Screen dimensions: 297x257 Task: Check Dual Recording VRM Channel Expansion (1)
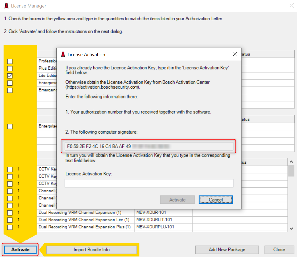[x=10, y=213]
